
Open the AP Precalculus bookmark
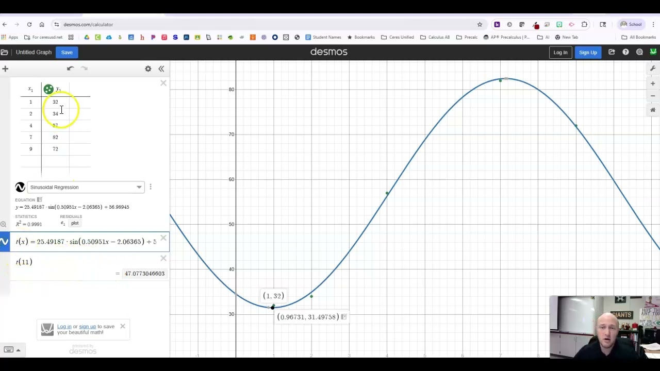[506, 37]
